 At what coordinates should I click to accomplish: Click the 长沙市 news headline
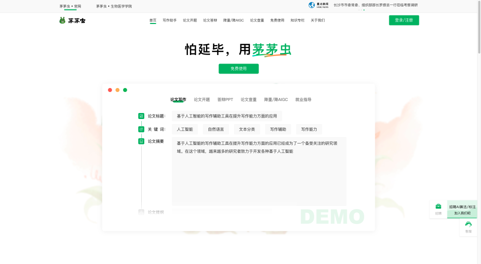(x=375, y=5)
